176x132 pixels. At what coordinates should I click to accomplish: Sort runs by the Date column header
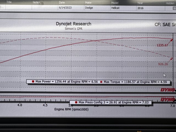tap(62, 2)
